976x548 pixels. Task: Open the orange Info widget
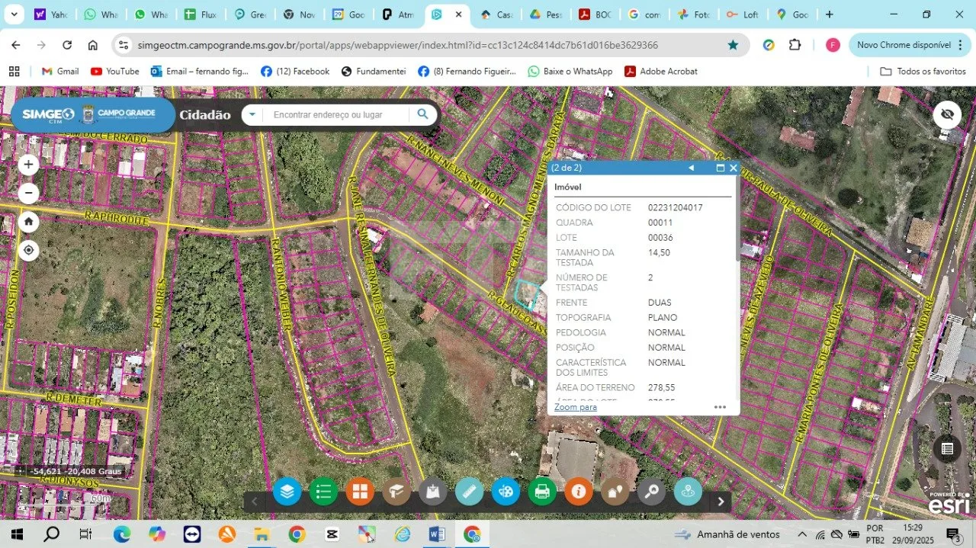tap(579, 492)
